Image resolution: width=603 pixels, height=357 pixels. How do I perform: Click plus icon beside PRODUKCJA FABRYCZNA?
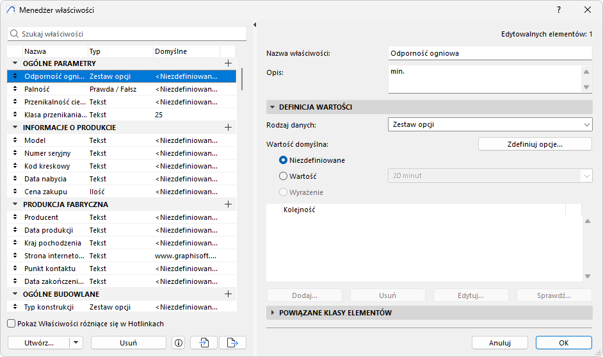click(x=228, y=204)
